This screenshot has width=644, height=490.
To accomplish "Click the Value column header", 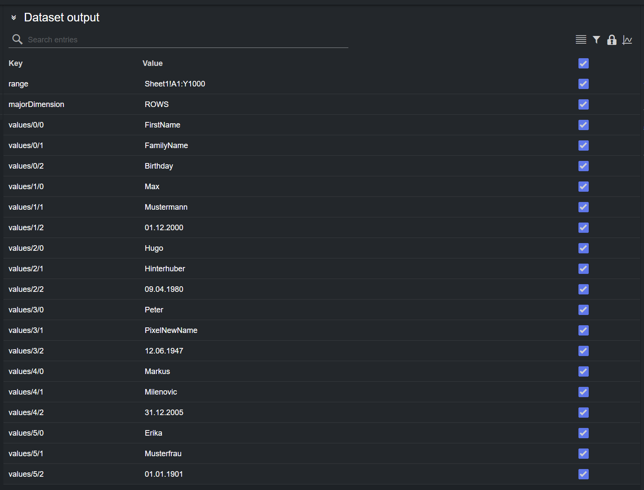I will (x=153, y=63).
